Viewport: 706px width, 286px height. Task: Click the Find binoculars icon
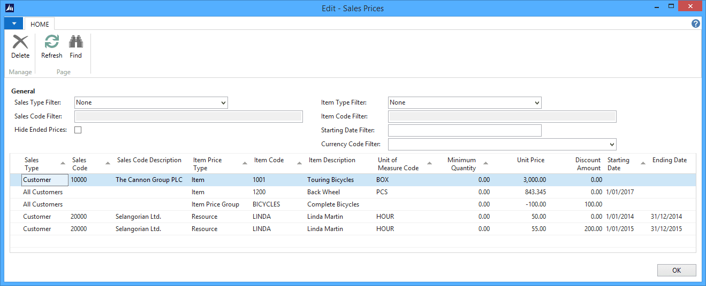coord(75,42)
